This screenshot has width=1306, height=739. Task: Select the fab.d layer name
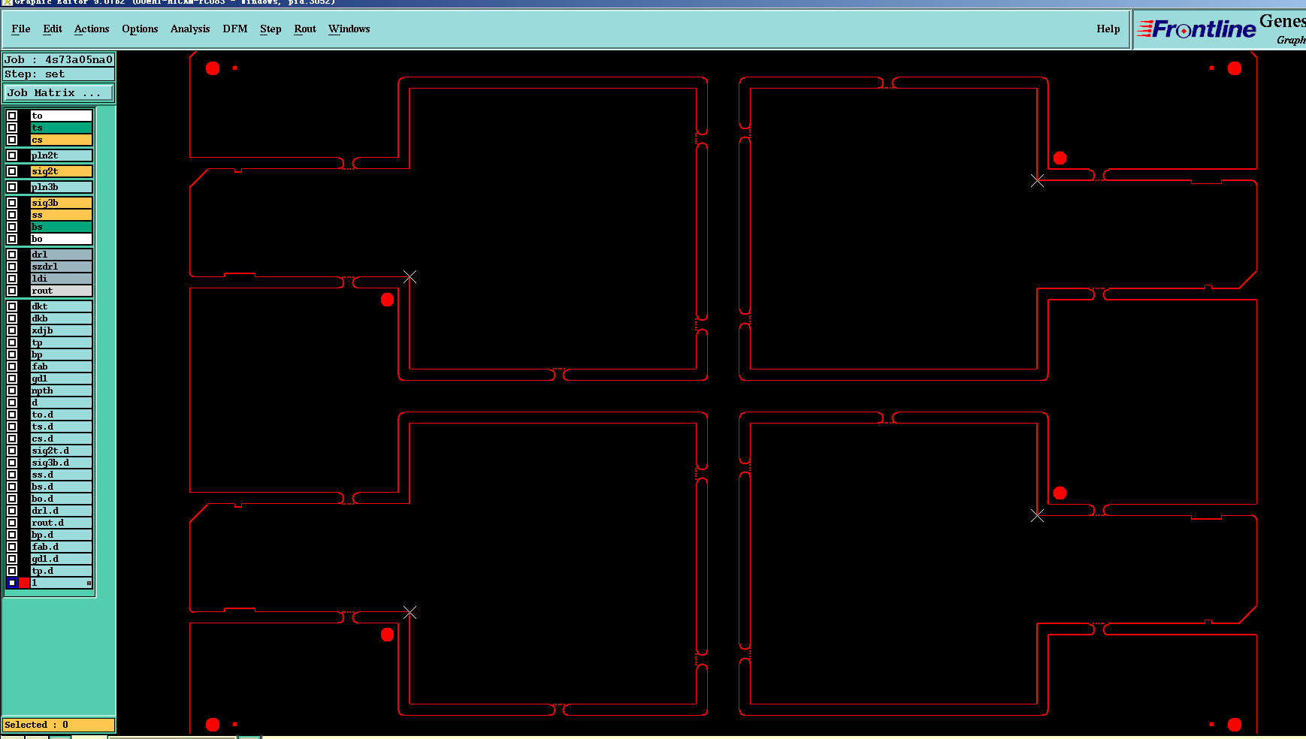(x=61, y=547)
